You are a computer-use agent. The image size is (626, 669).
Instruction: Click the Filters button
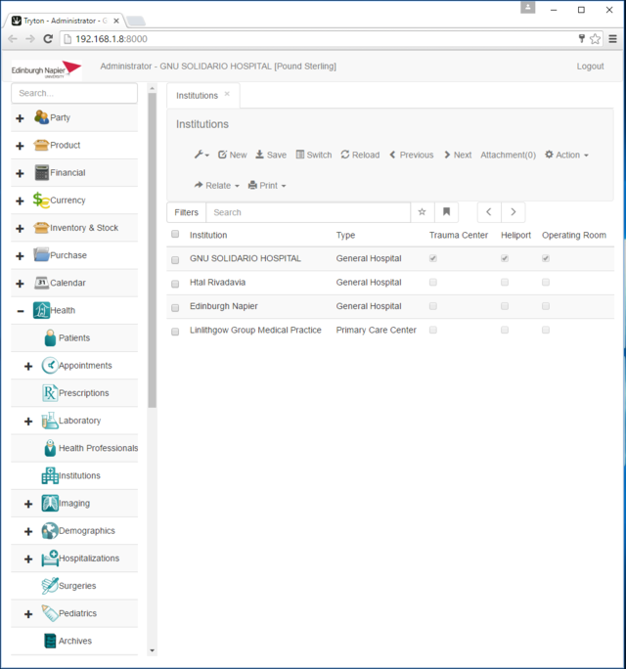point(186,212)
